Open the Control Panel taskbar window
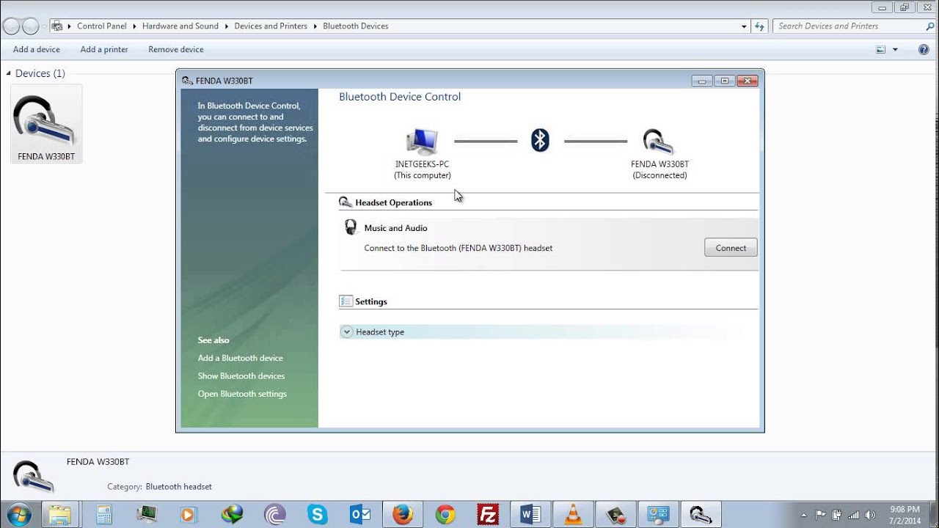The image size is (939, 528). (x=658, y=515)
